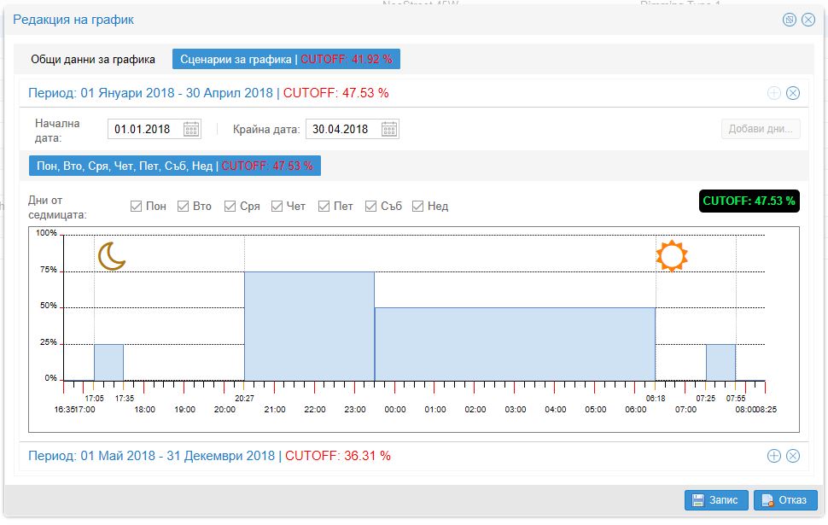
Task: Open calendar picker for end date
Action: [389, 130]
